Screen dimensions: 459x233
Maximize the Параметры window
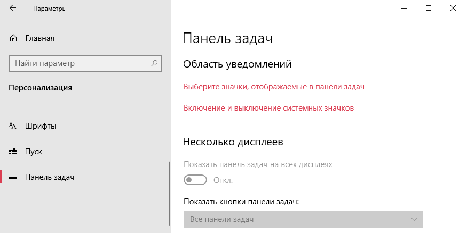(x=428, y=9)
